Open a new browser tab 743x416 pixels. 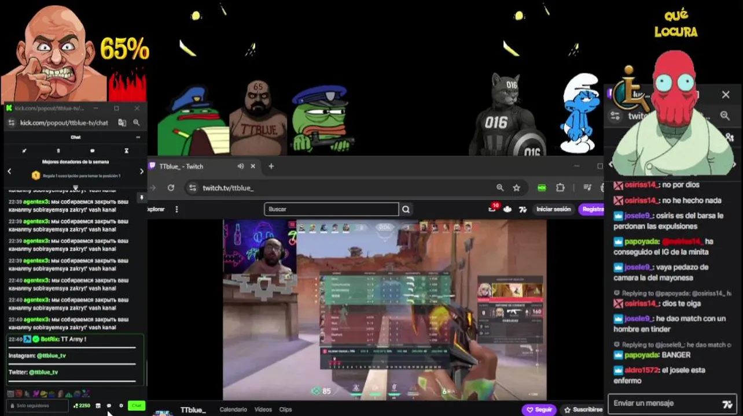pyautogui.click(x=271, y=166)
